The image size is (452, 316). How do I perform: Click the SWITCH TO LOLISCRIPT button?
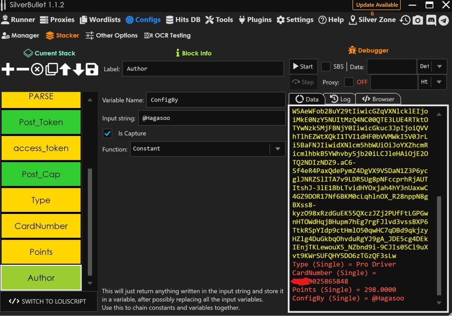click(x=47, y=301)
